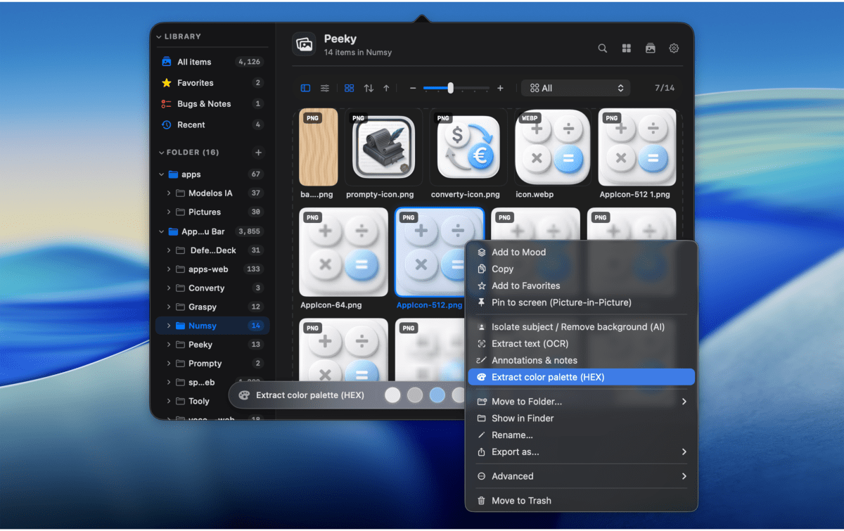Click the gray palette color swatch
Viewport: 844px width, 531px height.
[x=415, y=395]
